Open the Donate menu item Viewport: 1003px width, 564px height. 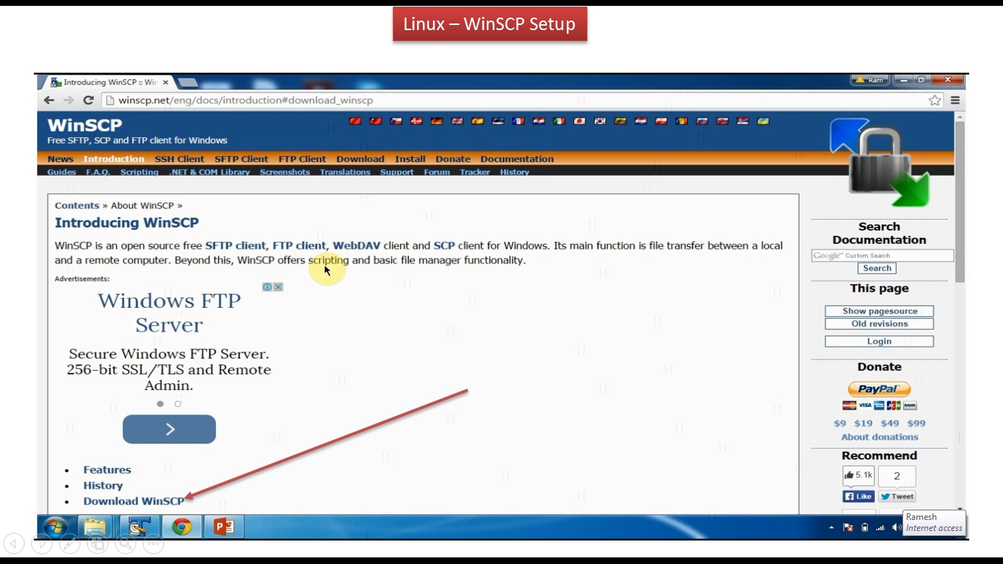pyautogui.click(x=453, y=159)
